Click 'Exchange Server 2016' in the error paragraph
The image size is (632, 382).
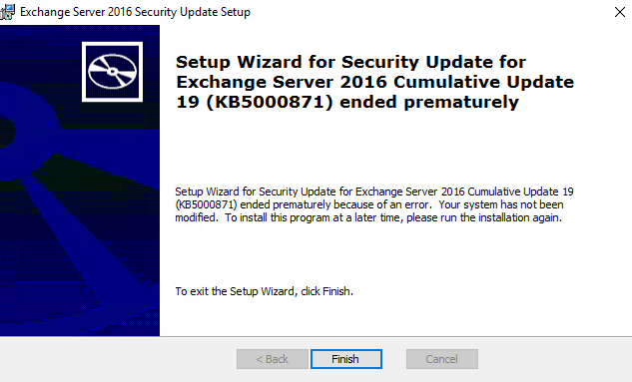tap(410, 191)
